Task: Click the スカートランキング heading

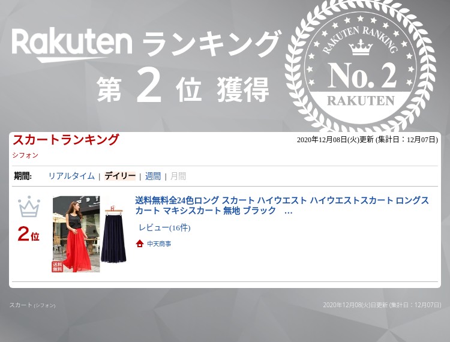Action: coord(66,140)
